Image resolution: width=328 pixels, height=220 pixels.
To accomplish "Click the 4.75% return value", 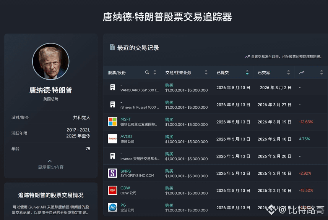I will (304, 139).
